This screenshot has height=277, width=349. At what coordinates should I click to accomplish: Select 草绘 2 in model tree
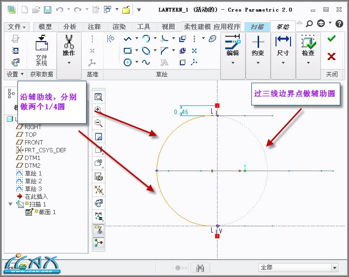(x=33, y=181)
